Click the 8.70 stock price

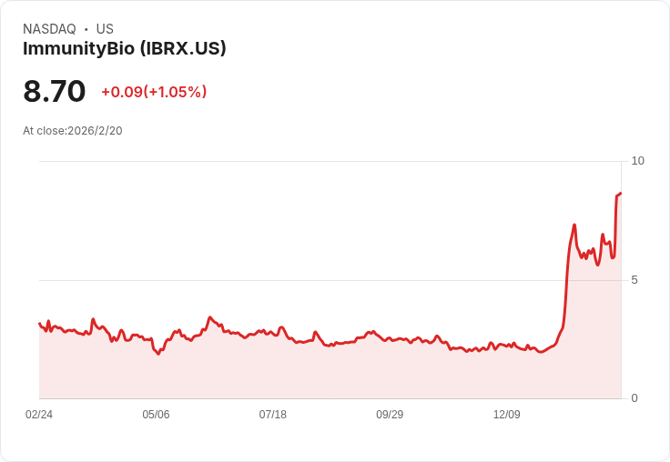pyautogui.click(x=55, y=91)
